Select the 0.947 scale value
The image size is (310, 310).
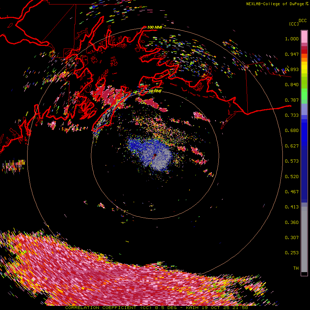[x=292, y=54]
